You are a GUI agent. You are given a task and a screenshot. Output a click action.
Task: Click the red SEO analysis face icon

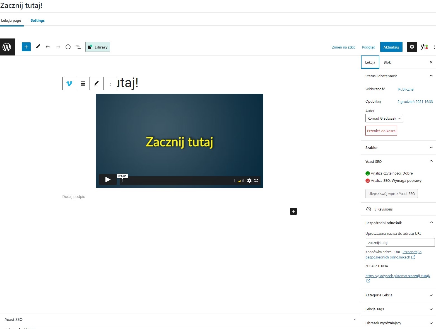368,181
